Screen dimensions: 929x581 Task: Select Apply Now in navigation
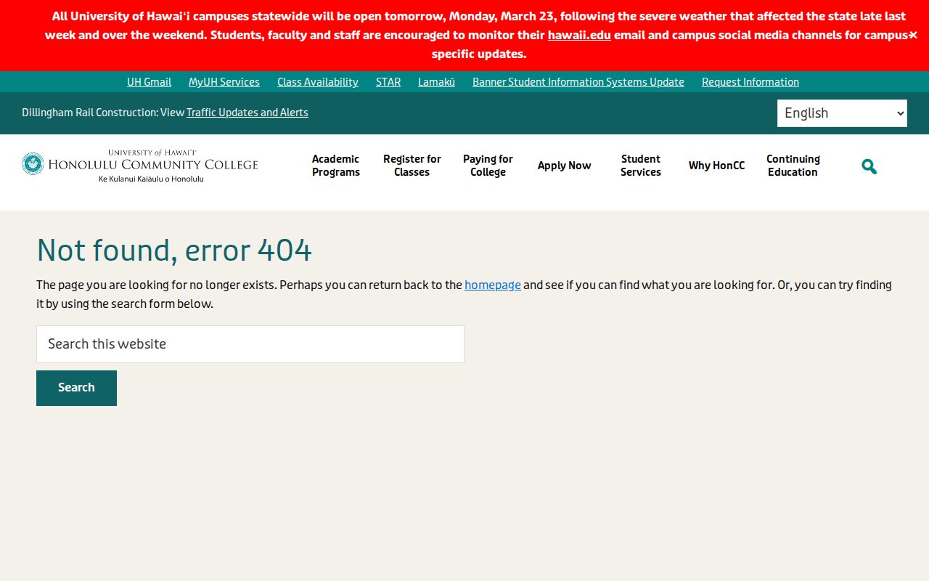click(564, 166)
